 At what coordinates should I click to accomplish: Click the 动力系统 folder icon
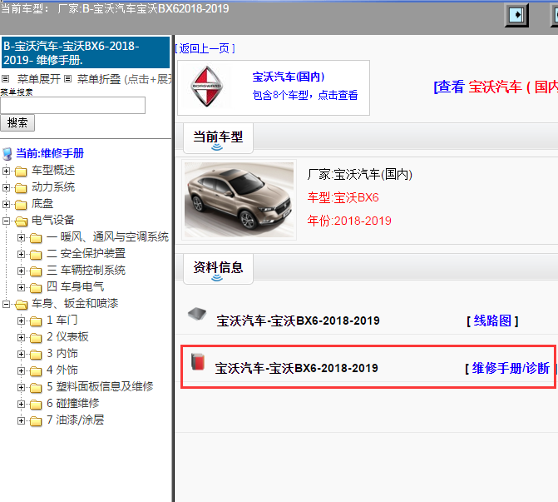click(x=21, y=188)
